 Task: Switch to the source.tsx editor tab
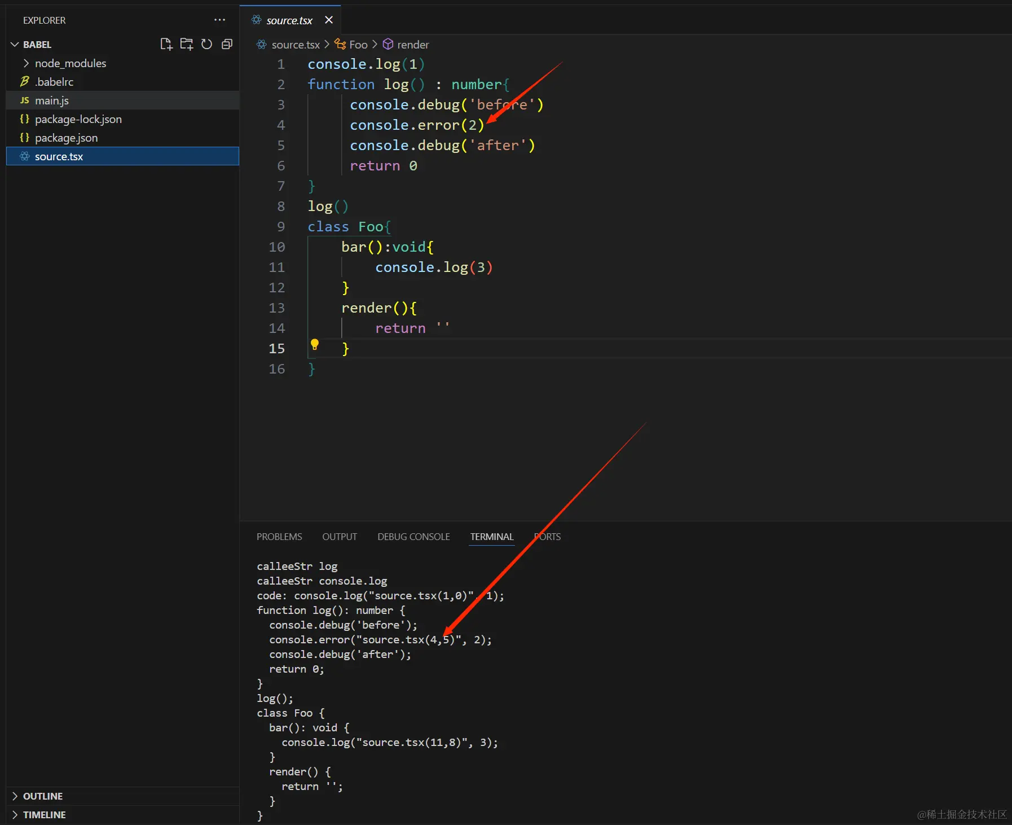coord(289,20)
